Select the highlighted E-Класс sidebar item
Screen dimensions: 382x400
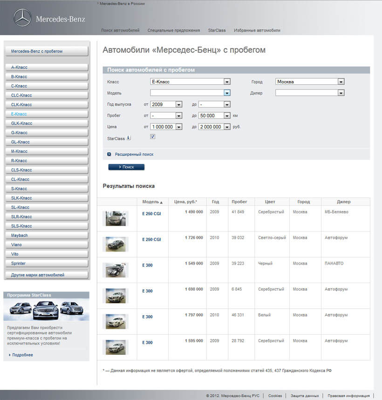click(47, 114)
